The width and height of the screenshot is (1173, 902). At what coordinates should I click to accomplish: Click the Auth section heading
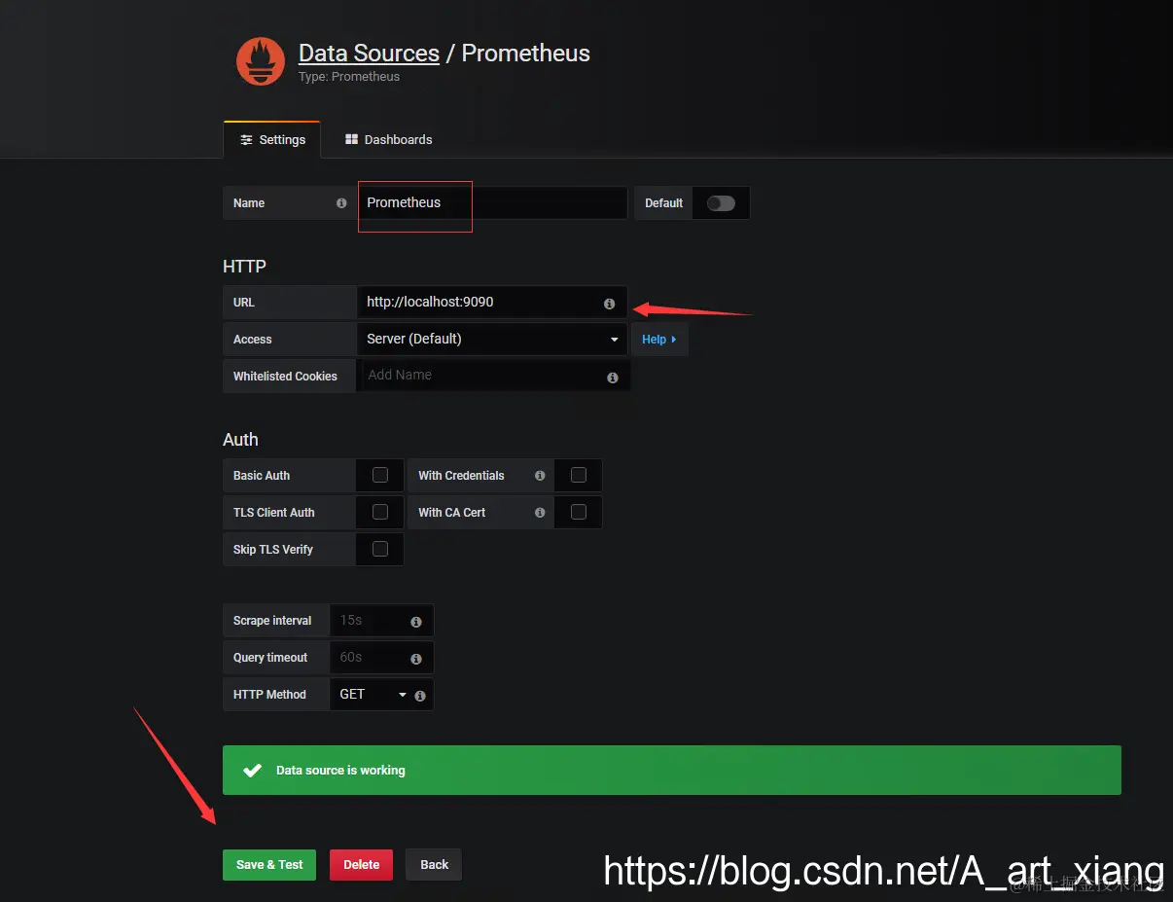pos(240,440)
